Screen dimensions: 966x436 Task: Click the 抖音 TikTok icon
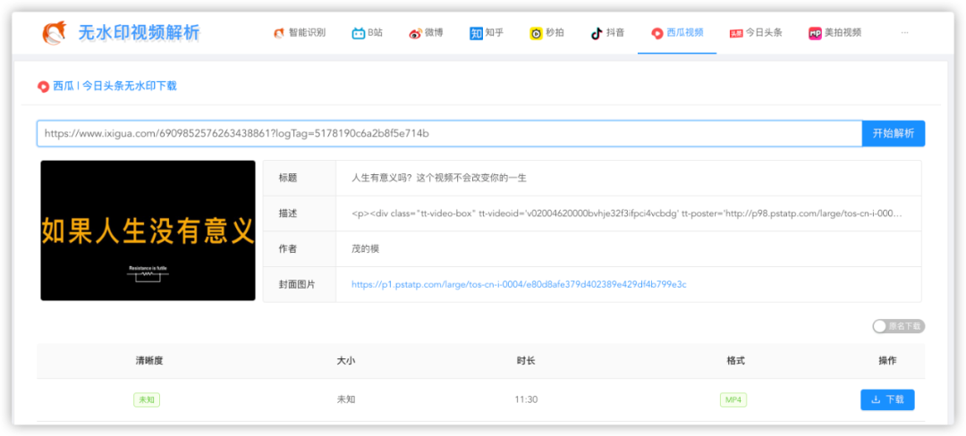point(597,33)
